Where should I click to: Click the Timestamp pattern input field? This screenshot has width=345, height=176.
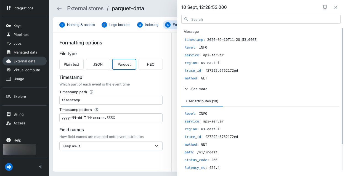[111, 118]
